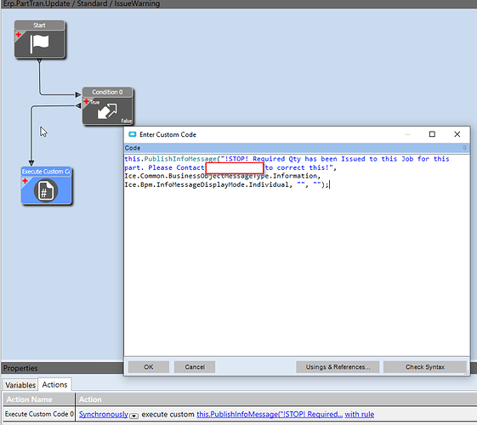Maximize the Enter Custom Code dialog
The width and height of the screenshot is (477, 425).
(x=432, y=134)
